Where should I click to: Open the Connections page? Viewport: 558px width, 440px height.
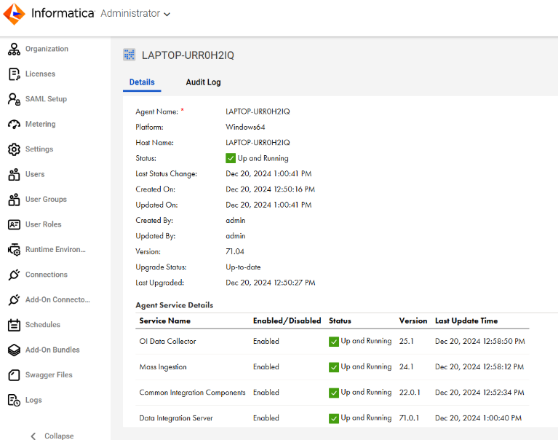coord(47,275)
